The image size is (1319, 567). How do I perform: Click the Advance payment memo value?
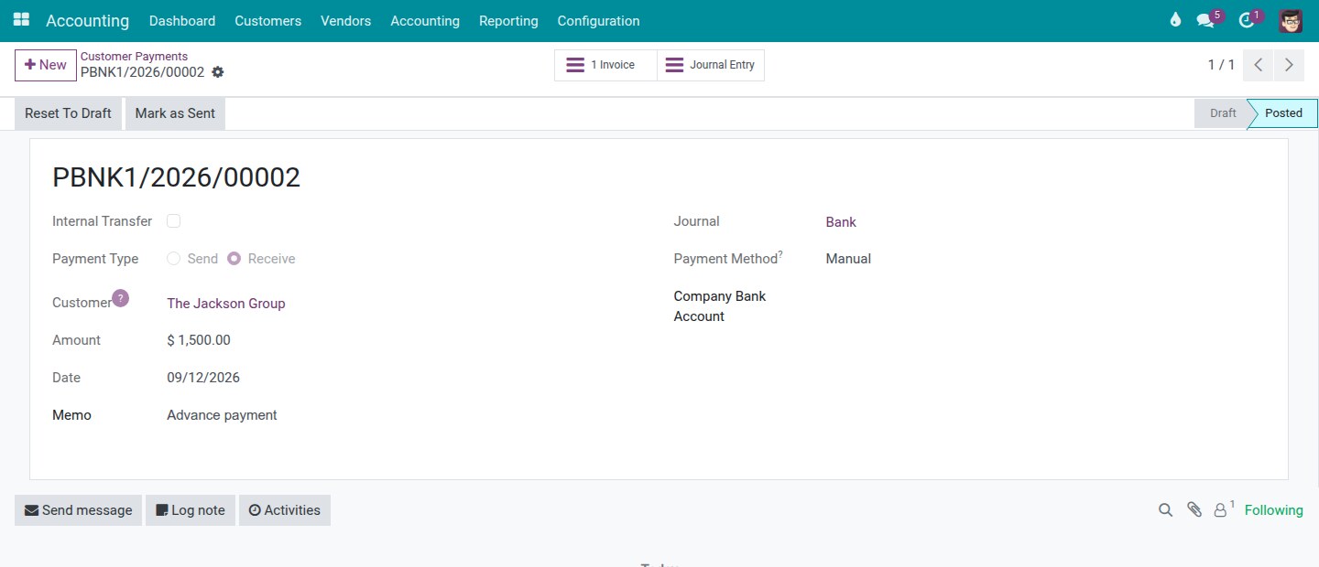222,415
